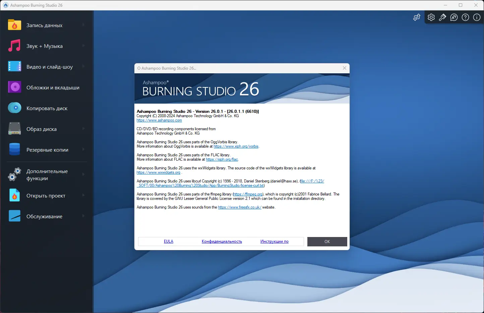This screenshot has width=484, height=313.
Task: Click the two-arrows swap icon in top toolbar
Action: click(x=417, y=17)
